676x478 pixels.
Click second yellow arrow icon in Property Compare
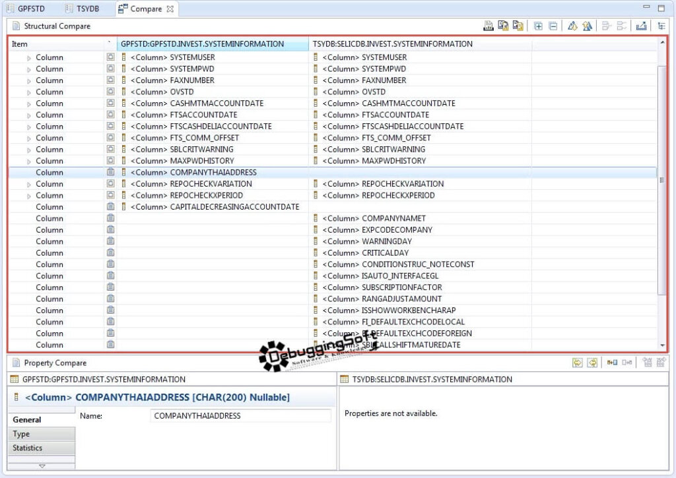pyautogui.click(x=592, y=363)
